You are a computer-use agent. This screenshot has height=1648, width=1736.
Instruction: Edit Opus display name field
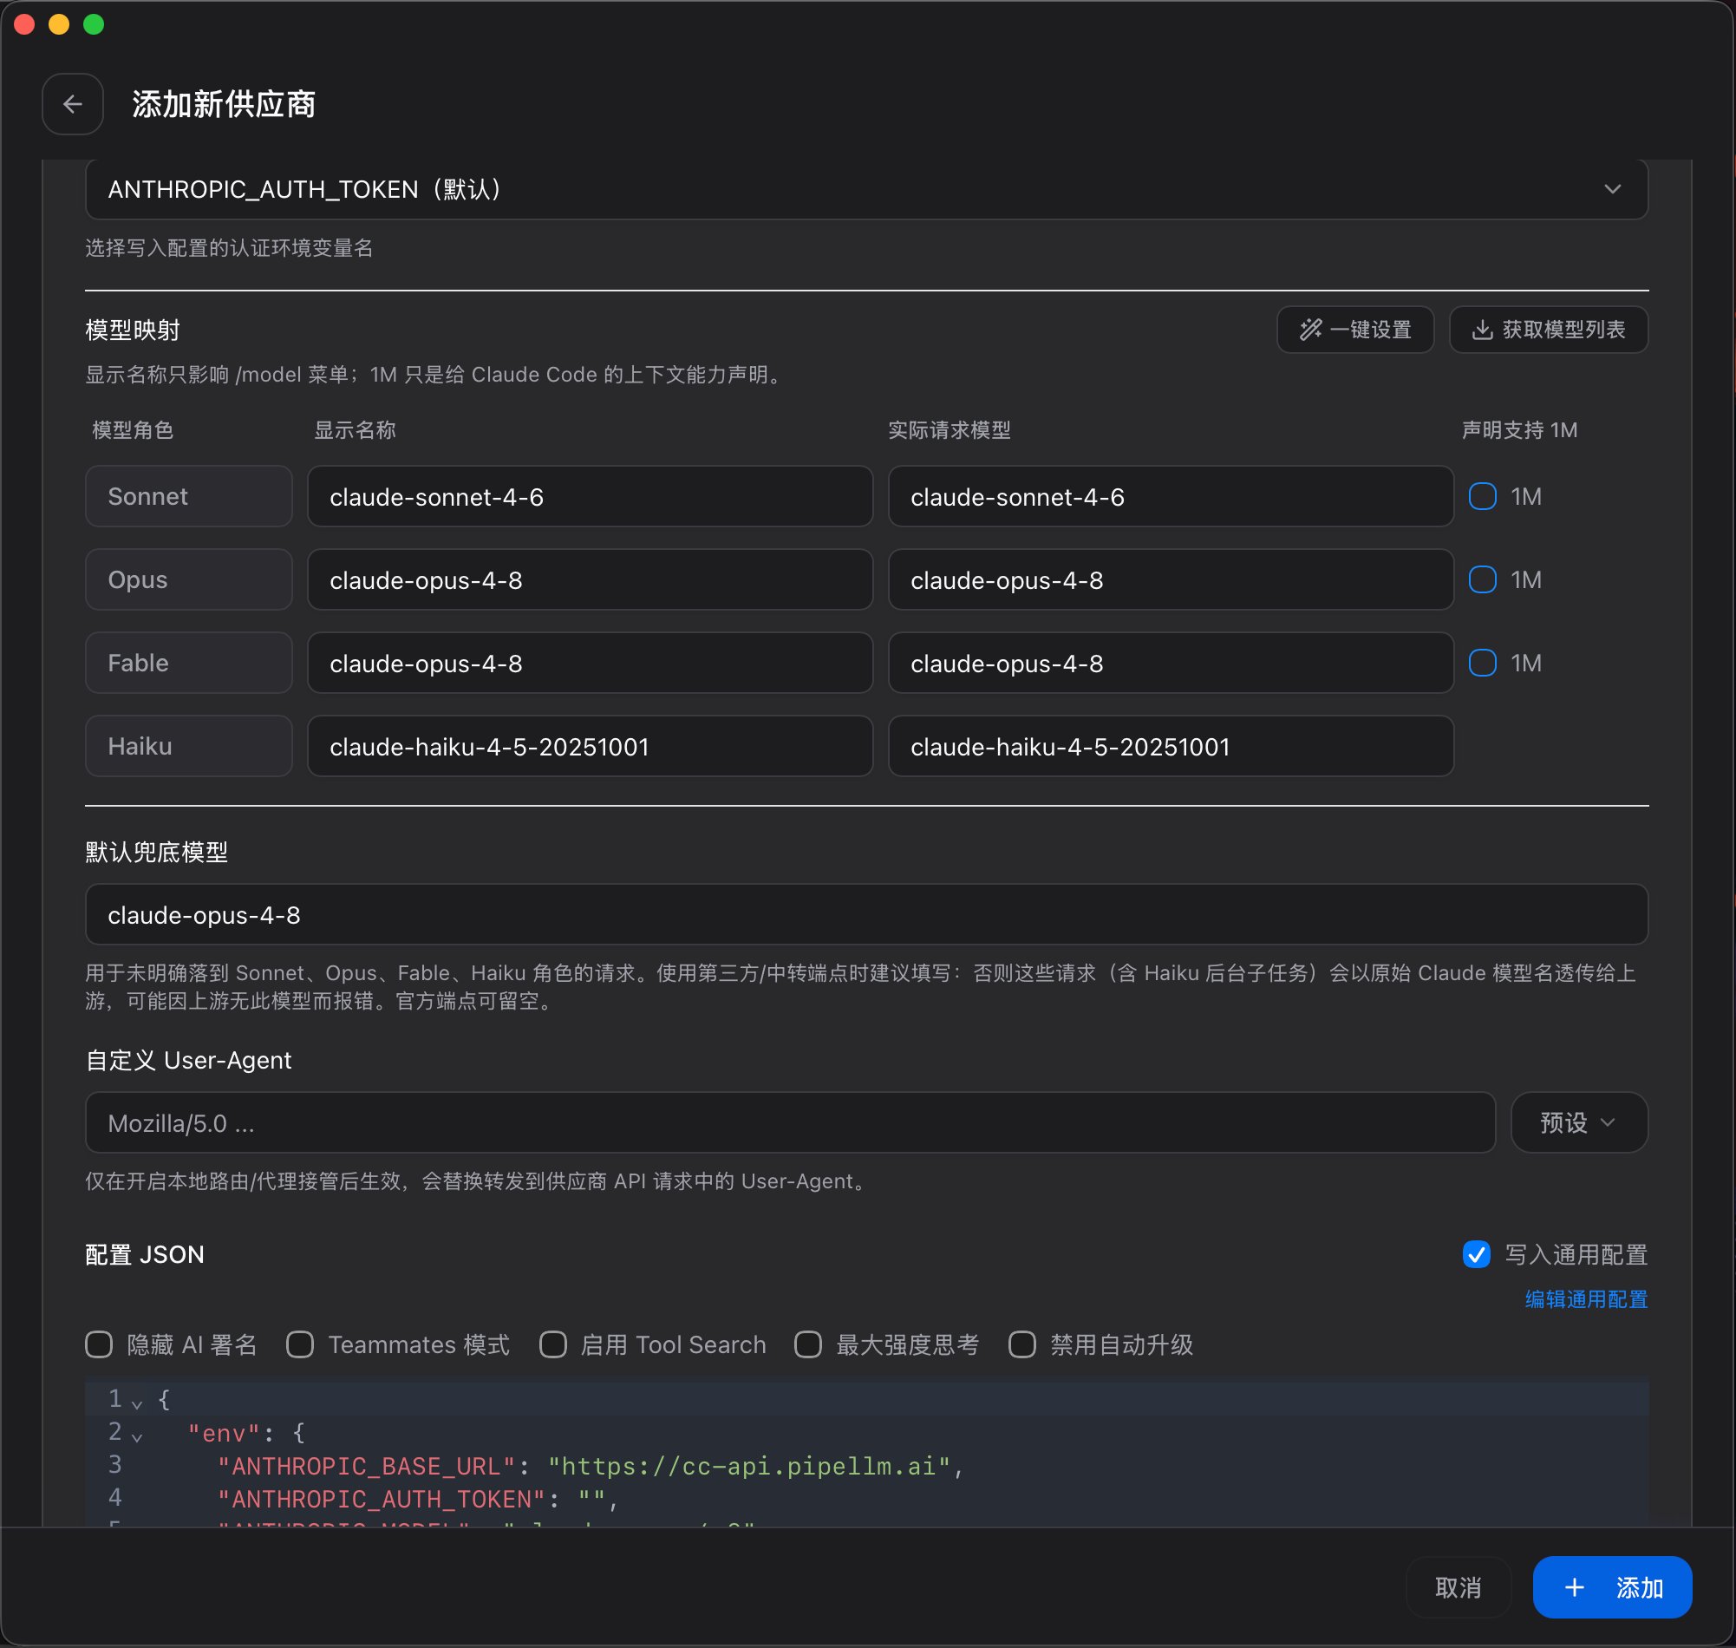590,579
